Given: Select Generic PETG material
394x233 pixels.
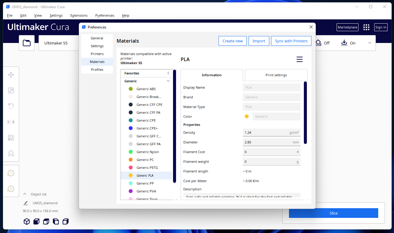Looking at the screenshot, I should point(146,168).
